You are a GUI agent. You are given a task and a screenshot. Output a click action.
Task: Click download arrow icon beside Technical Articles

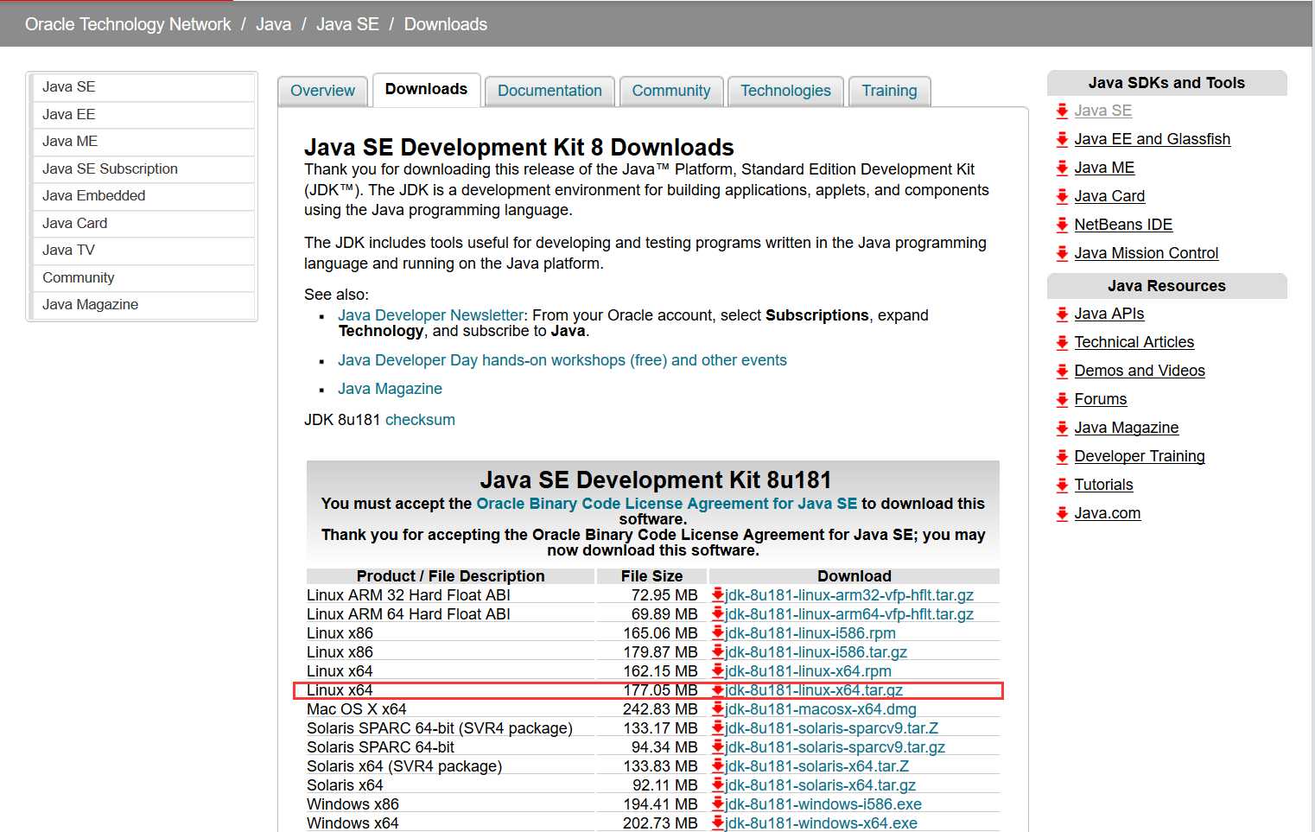(1062, 342)
